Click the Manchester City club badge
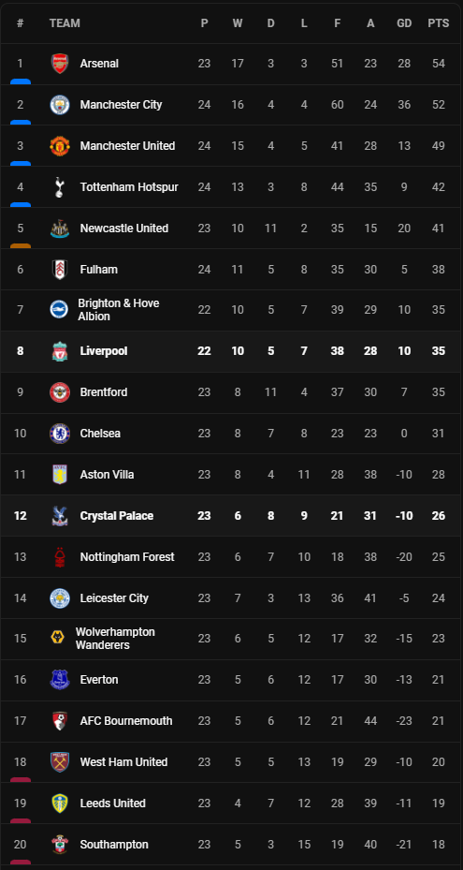 [x=59, y=105]
